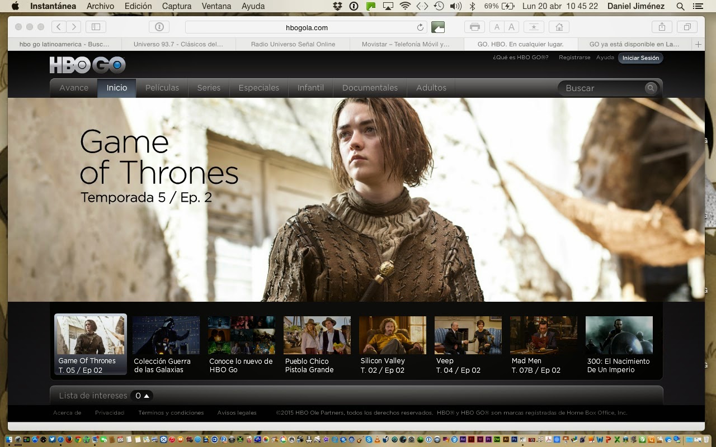716x447 pixels.
Task: Select the Series navigation tab
Action: (x=209, y=88)
